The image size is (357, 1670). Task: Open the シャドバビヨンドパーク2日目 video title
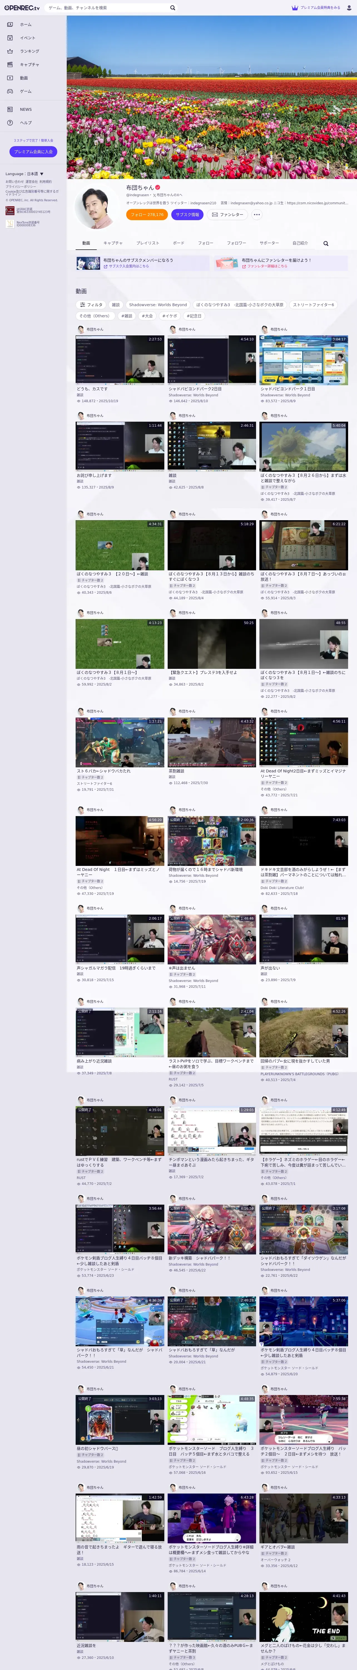[195, 389]
